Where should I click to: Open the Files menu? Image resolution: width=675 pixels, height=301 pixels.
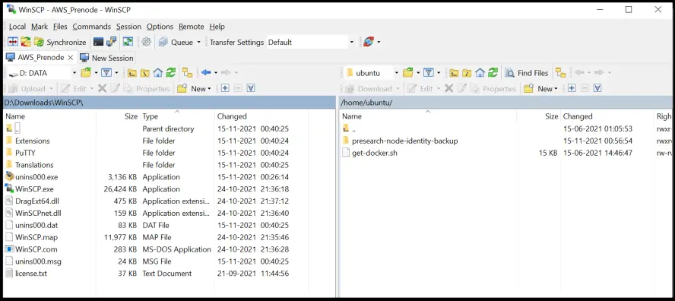(x=60, y=27)
